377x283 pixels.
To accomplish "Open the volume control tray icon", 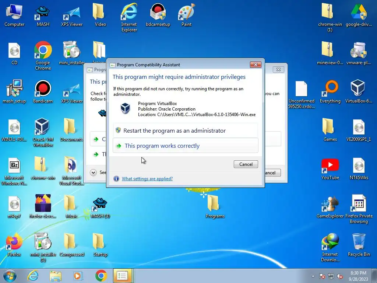I will (x=340, y=276).
